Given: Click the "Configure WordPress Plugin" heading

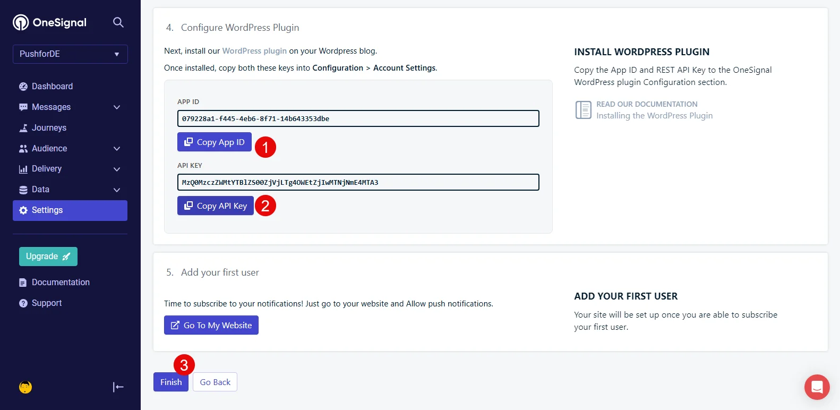Looking at the screenshot, I should coord(240,28).
